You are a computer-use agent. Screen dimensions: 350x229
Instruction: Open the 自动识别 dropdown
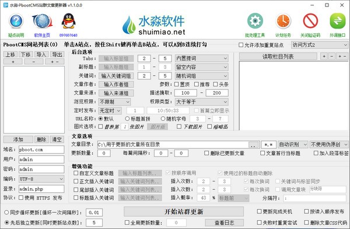pyautogui.click(x=293, y=144)
